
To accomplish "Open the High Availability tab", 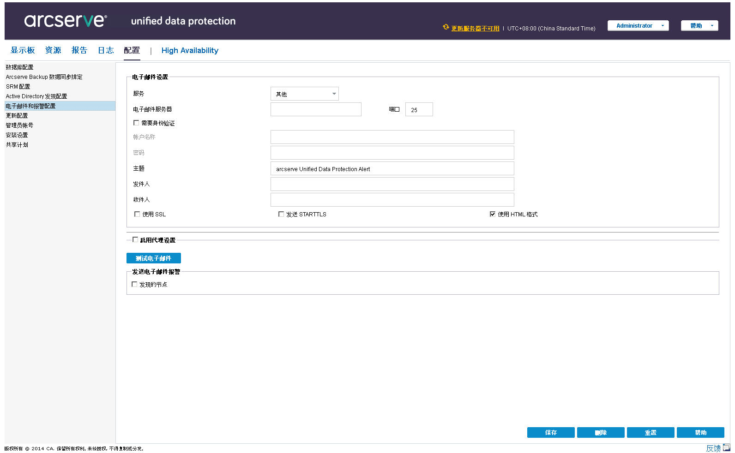I will click(190, 51).
